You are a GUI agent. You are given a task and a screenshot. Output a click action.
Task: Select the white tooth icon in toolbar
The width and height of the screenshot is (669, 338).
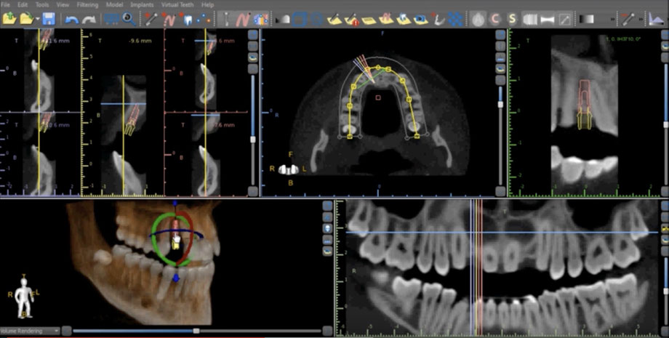point(186,18)
